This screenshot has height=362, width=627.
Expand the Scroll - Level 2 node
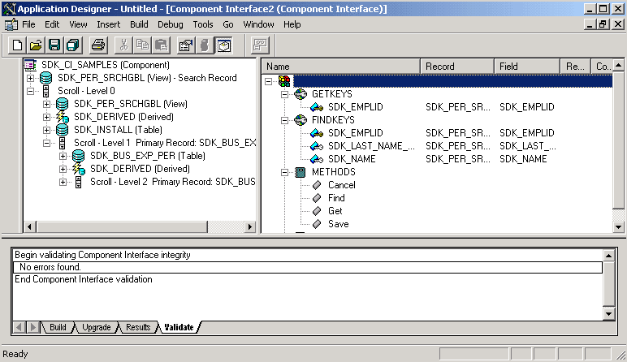click(x=63, y=182)
